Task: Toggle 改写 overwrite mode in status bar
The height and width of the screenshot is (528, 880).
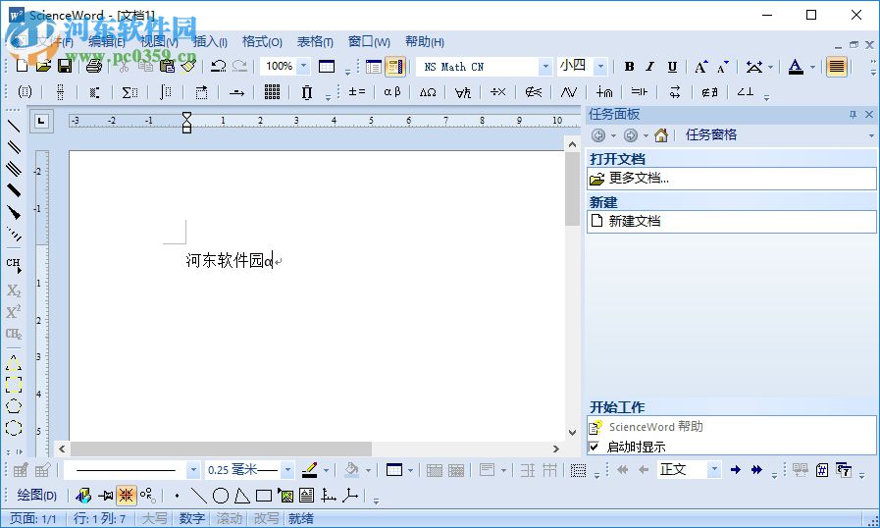Action: tap(266, 518)
